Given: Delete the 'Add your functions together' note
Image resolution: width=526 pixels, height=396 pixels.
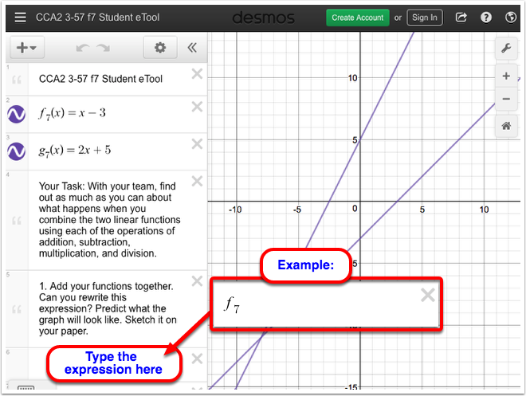Looking at the screenshot, I should click(x=197, y=281).
